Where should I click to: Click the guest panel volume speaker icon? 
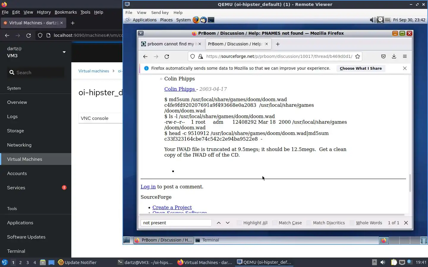pyautogui.click(x=373, y=20)
